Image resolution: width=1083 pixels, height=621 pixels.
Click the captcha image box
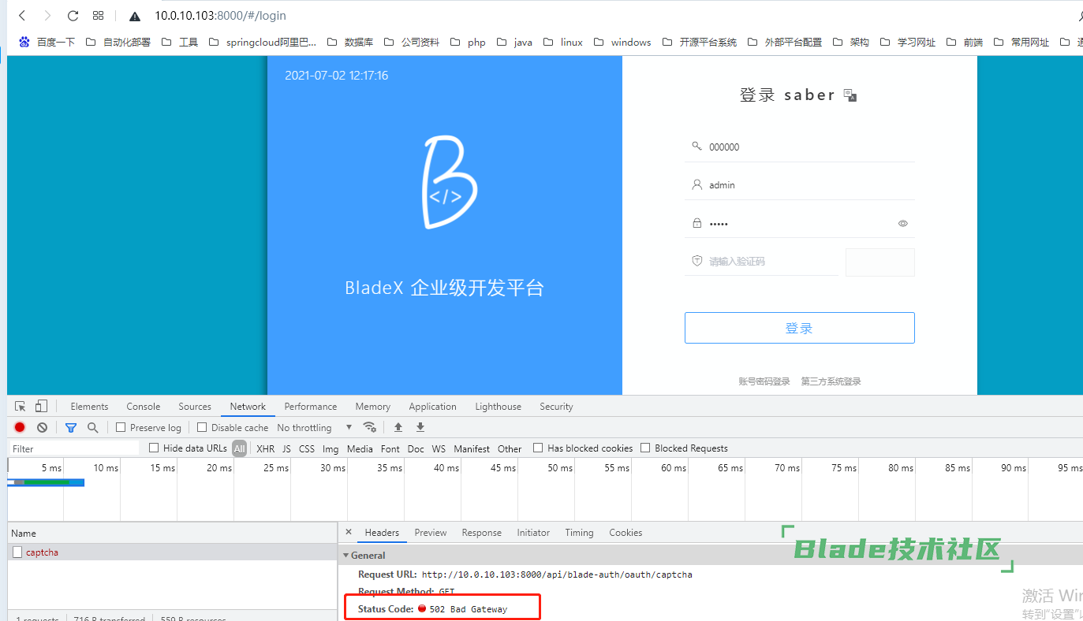point(880,262)
